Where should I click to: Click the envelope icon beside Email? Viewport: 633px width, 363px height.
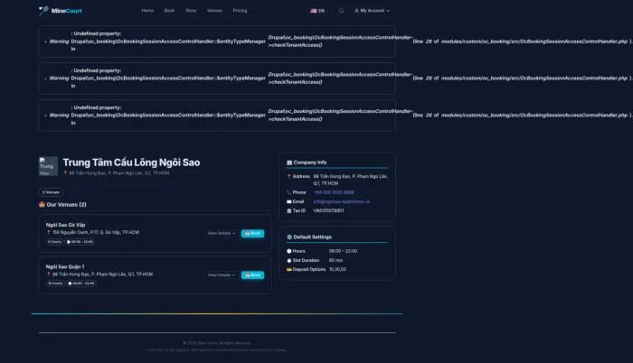point(289,201)
